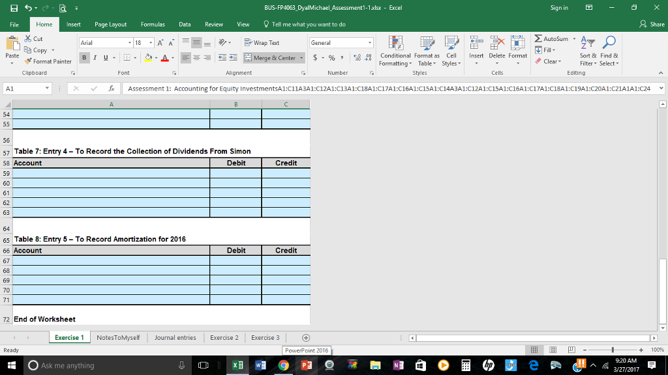Align text to the right
The width and height of the screenshot is (668, 375).
(207, 57)
